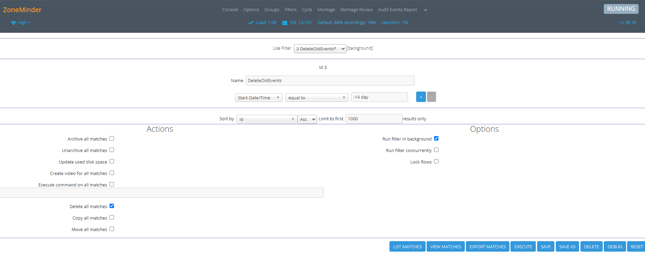Click the ZoneMinder logo
The image size is (645, 254).
coord(22,10)
